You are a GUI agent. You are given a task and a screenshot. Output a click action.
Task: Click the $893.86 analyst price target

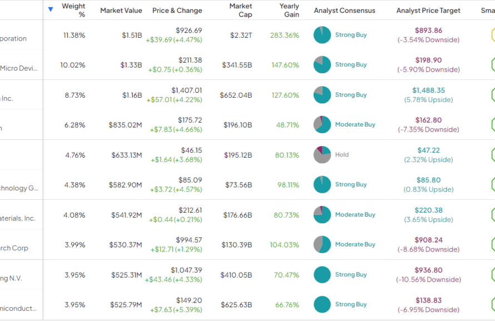pyautogui.click(x=428, y=31)
